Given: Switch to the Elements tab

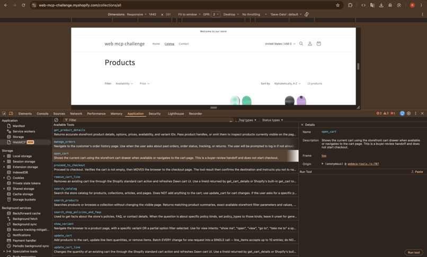Looking at the screenshot, I should pos(25,114).
